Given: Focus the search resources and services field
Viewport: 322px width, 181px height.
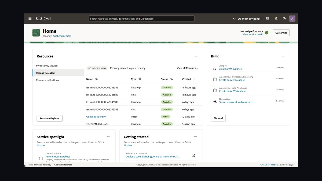Looking at the screenshot, I should [141, 19].
